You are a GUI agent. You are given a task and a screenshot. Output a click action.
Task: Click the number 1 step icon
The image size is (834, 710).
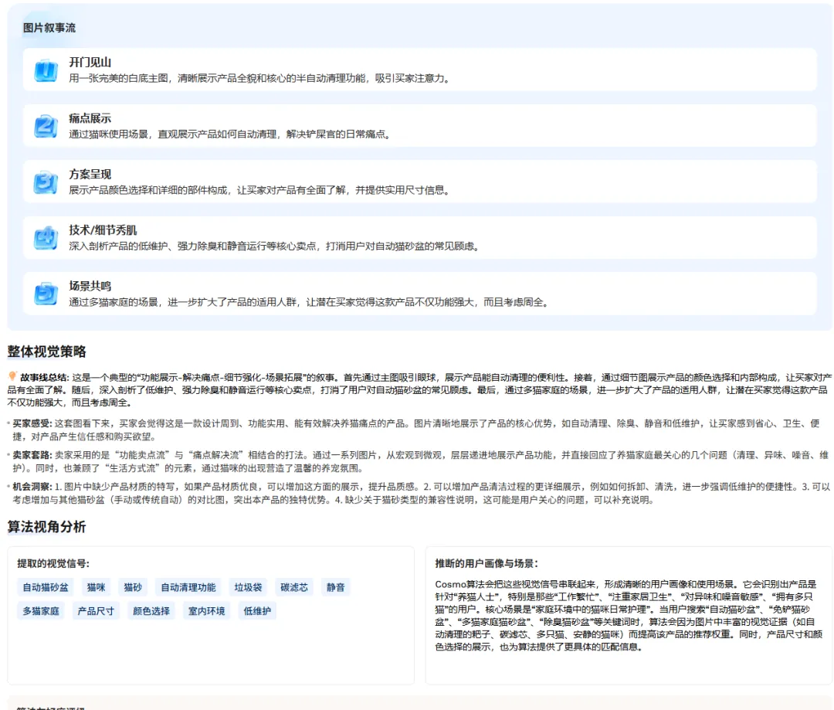point(46,70)
